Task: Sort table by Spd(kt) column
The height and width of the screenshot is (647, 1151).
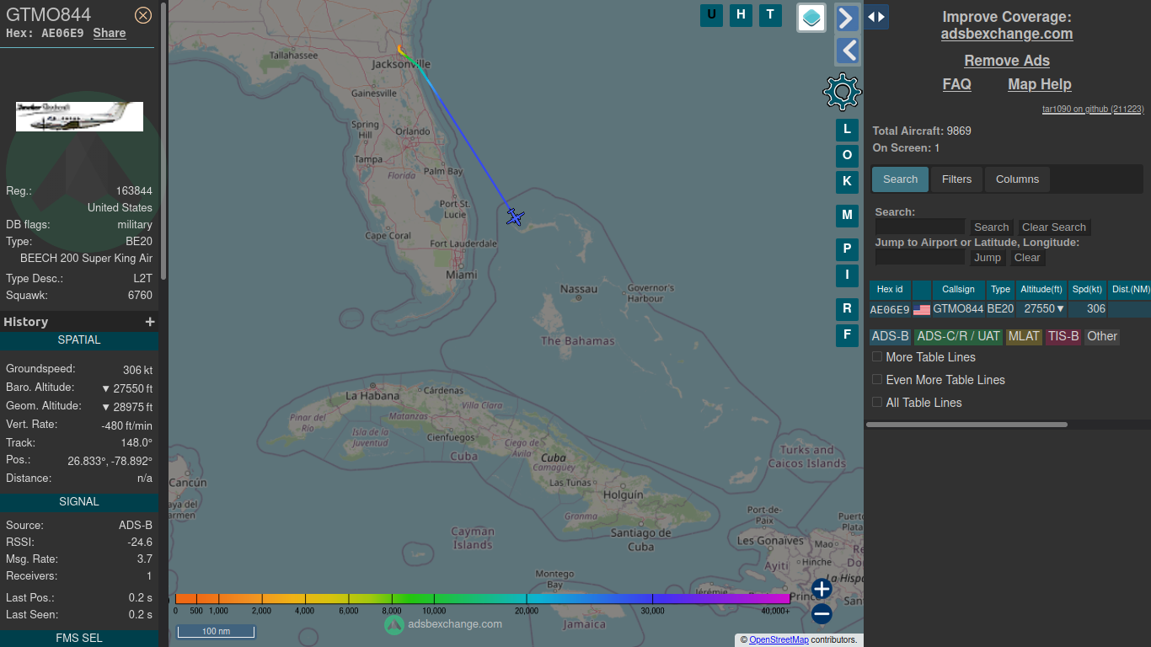Action: click(x=1087, y=290)
